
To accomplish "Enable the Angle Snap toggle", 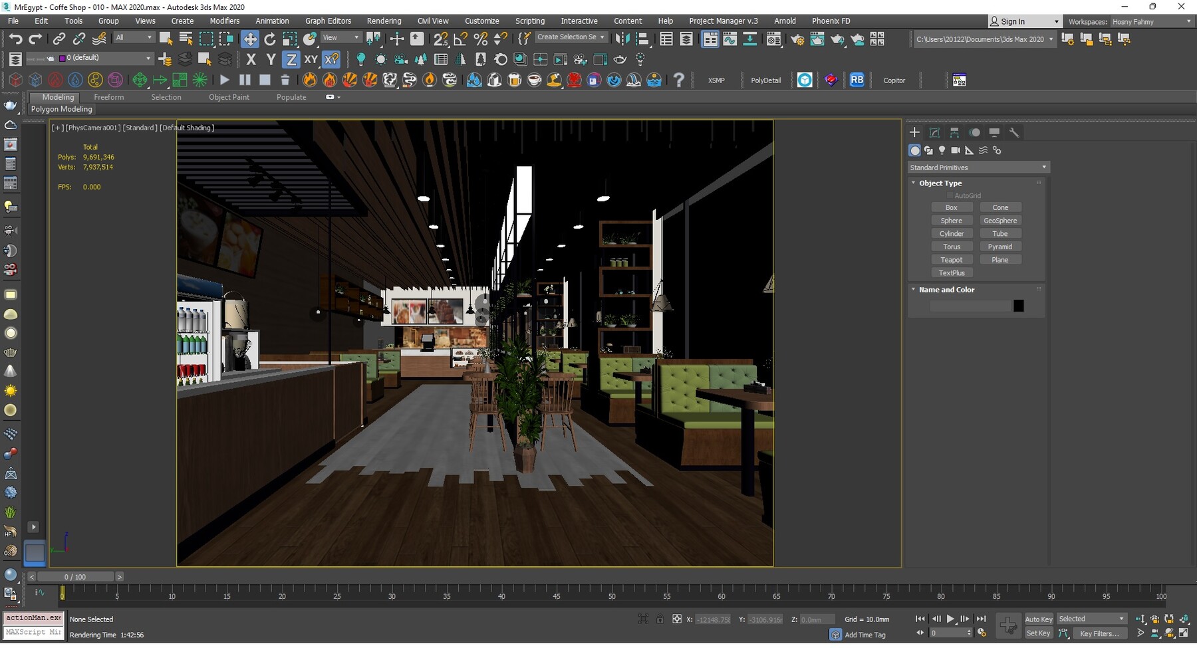I will click(460, 39).
